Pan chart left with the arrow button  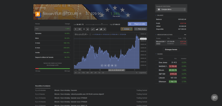[102, 66]
